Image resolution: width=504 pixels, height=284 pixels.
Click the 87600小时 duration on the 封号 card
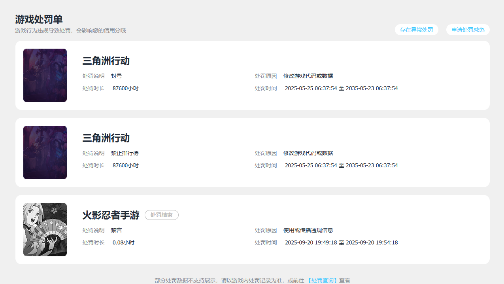coord(125,88)
